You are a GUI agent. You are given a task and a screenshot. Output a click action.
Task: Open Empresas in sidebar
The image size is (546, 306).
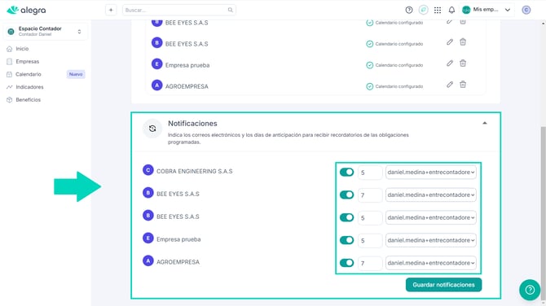pos(28,62)
